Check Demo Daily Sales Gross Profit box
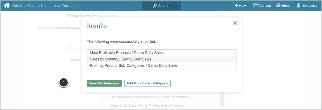 (106, 105)
